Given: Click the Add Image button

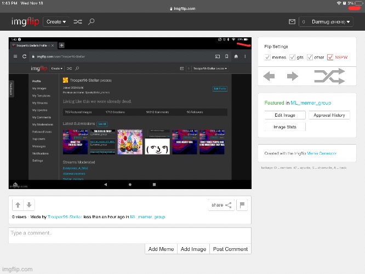Looking at the screenshot, I should 193,249.
